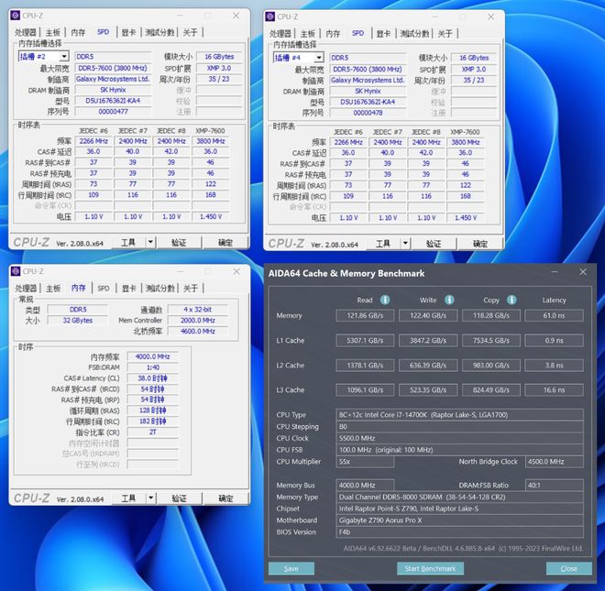The height and width of the screenshot is (591, 605).
Task: Click XMP 3.0 value in slot #4 window
Action: click(x=474, y=69)
